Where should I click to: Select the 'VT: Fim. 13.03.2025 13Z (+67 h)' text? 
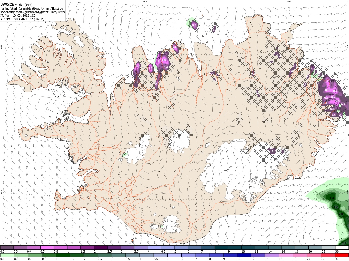(x=22, y=19)
